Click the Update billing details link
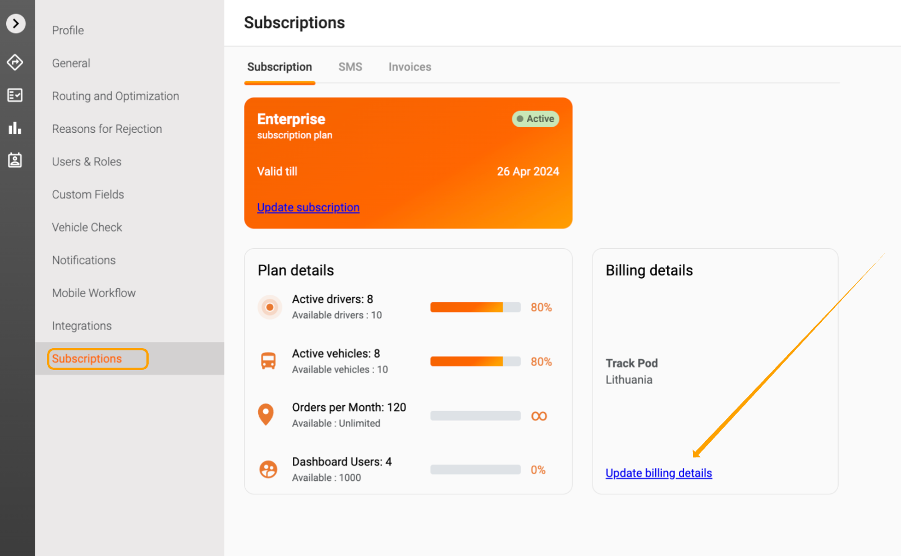 click(x=659, y=473)
